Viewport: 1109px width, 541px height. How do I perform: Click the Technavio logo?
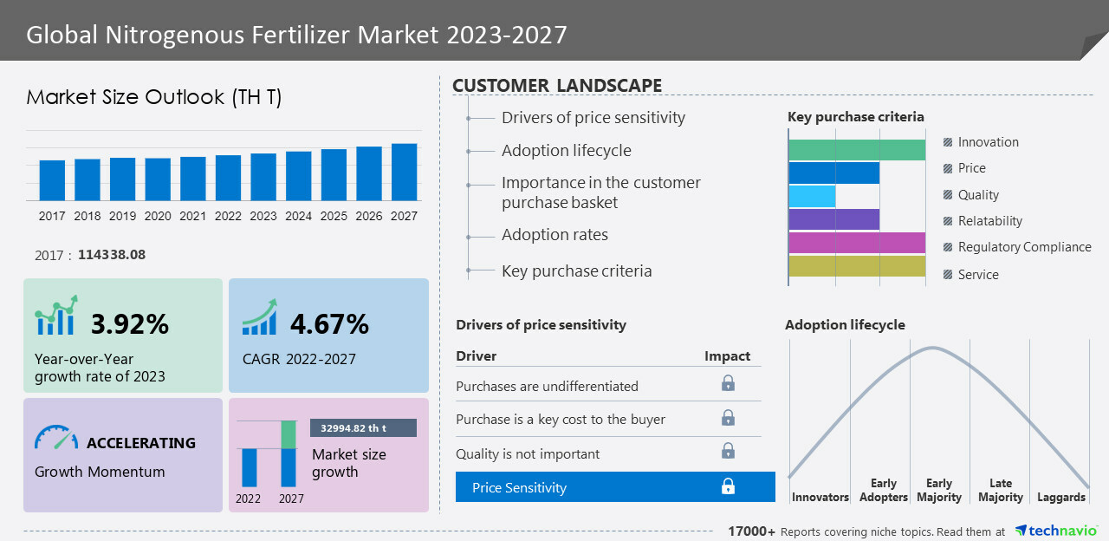click(1055, 531)
